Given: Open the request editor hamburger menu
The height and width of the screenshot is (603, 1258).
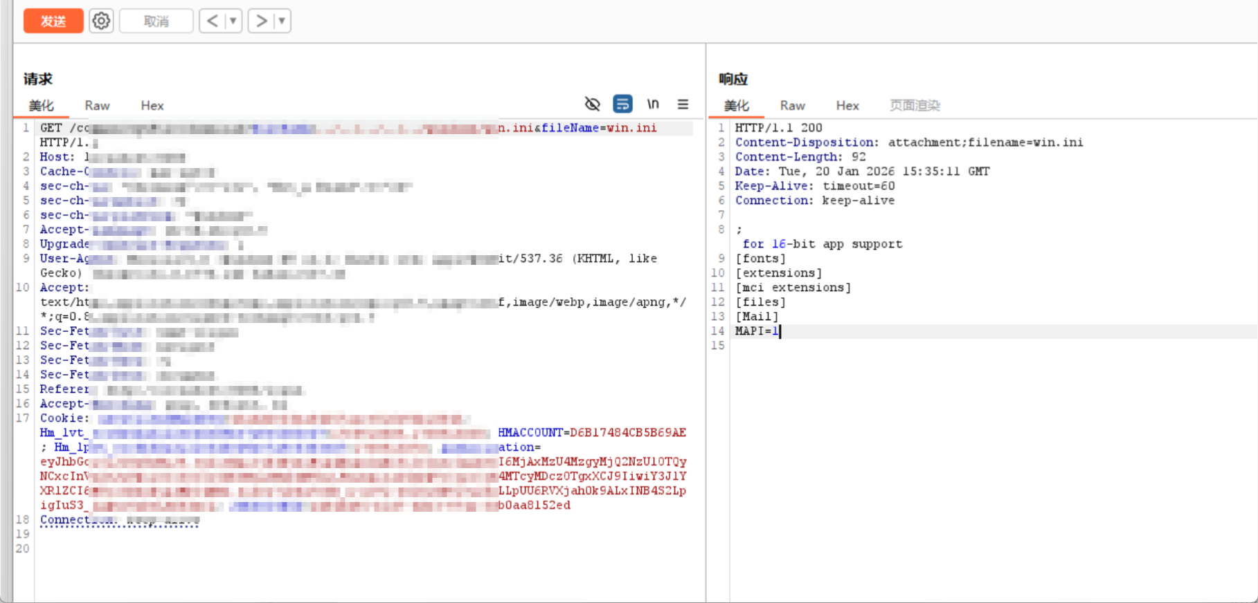Looking at the screenshot, I should pos(683,104).
